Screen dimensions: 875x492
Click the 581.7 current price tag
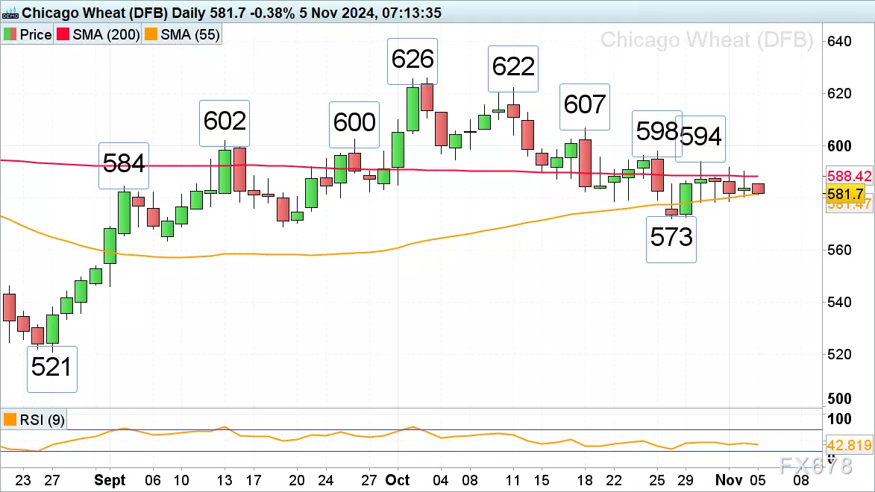(x=845, y=194)
